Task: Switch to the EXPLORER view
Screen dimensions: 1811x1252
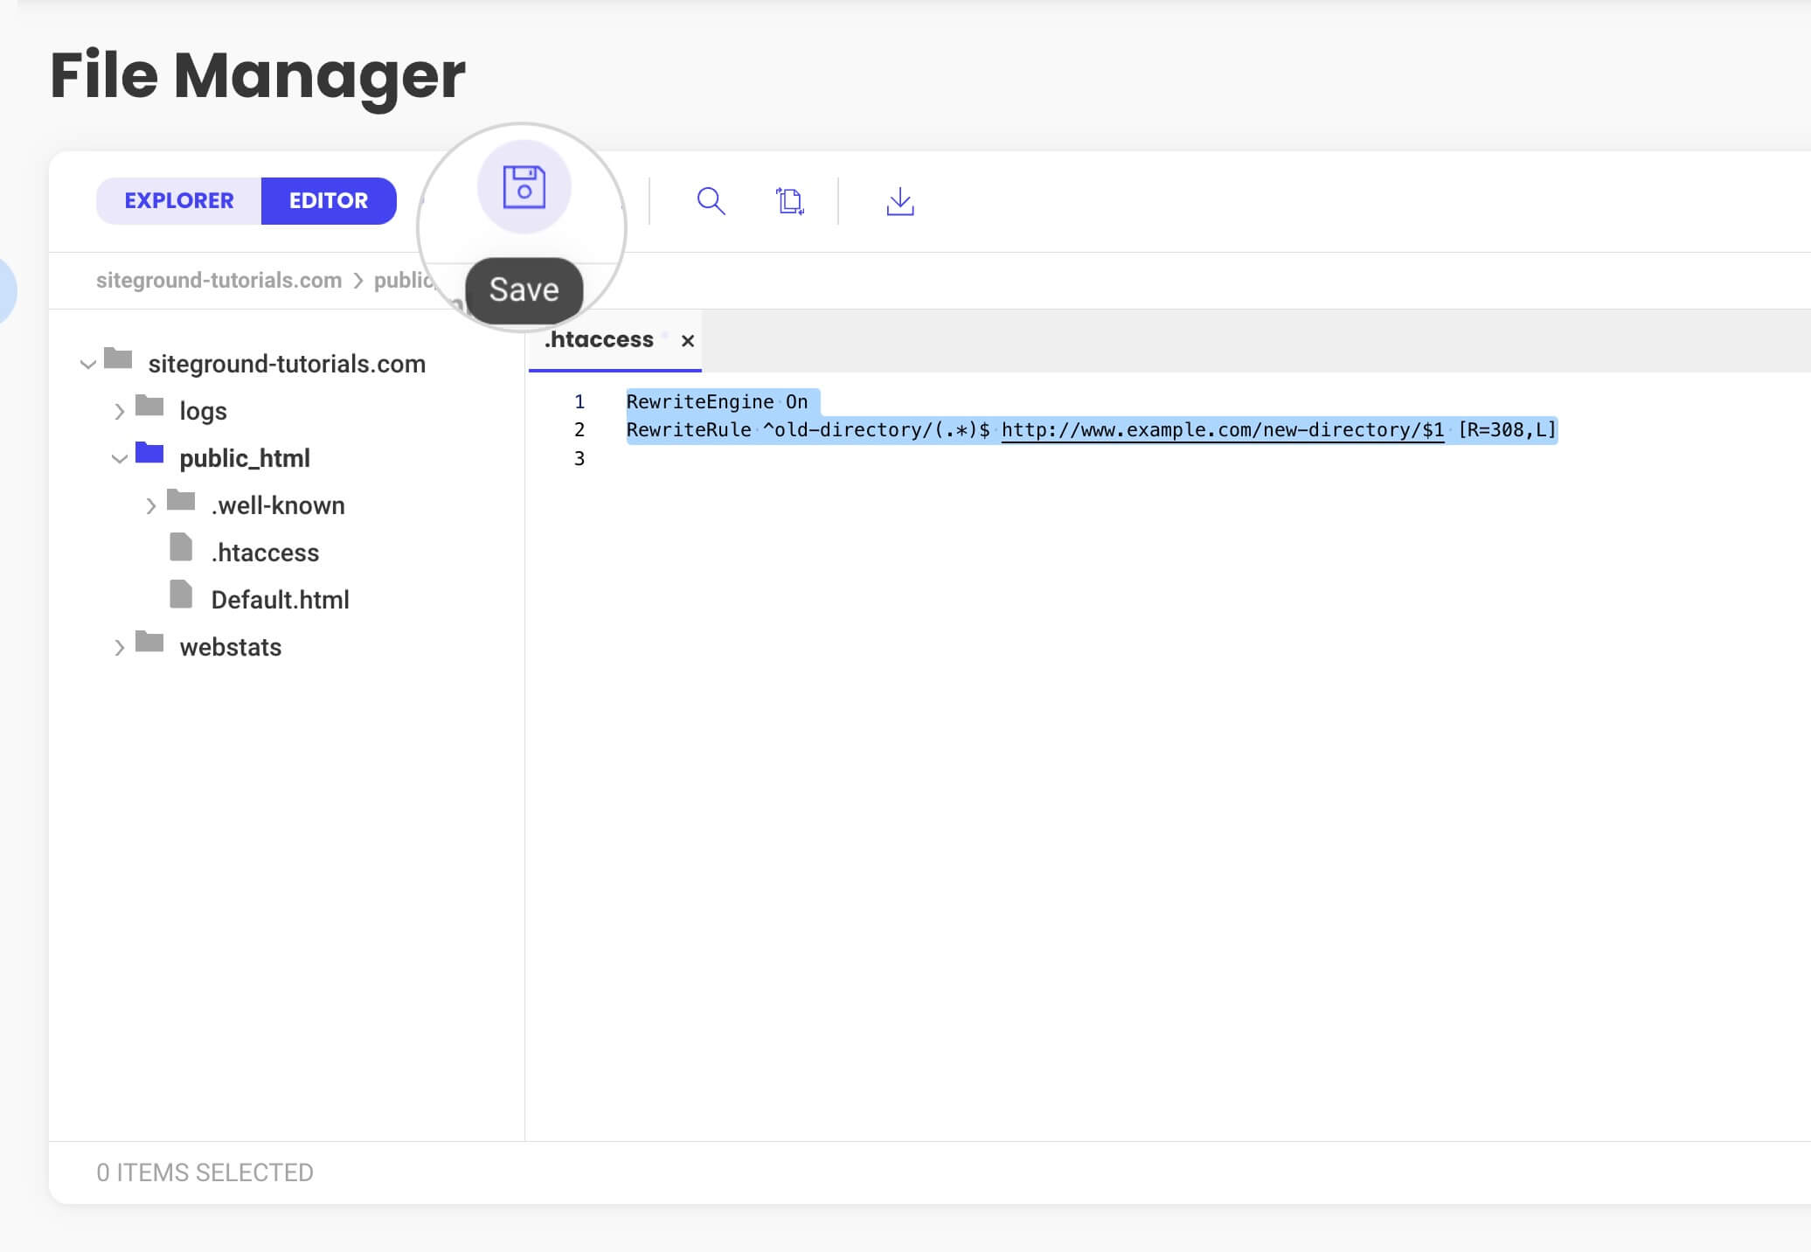Action: pos(179,200)
